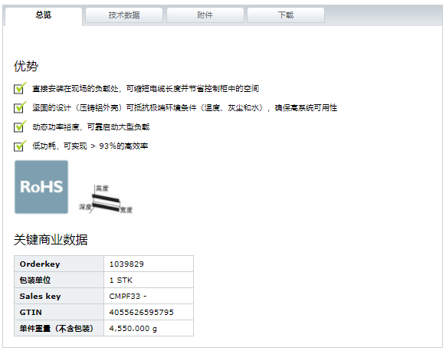Click the green checkmark beside 直接安装在现场
The width and height of the screenshot is (446, 351).
pyautogui.click(x=20, y=88)
